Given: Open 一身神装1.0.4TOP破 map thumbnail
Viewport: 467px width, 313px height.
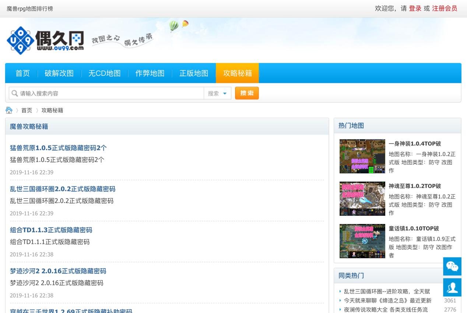Looking at the screenshot, I should tap(362, 156).
